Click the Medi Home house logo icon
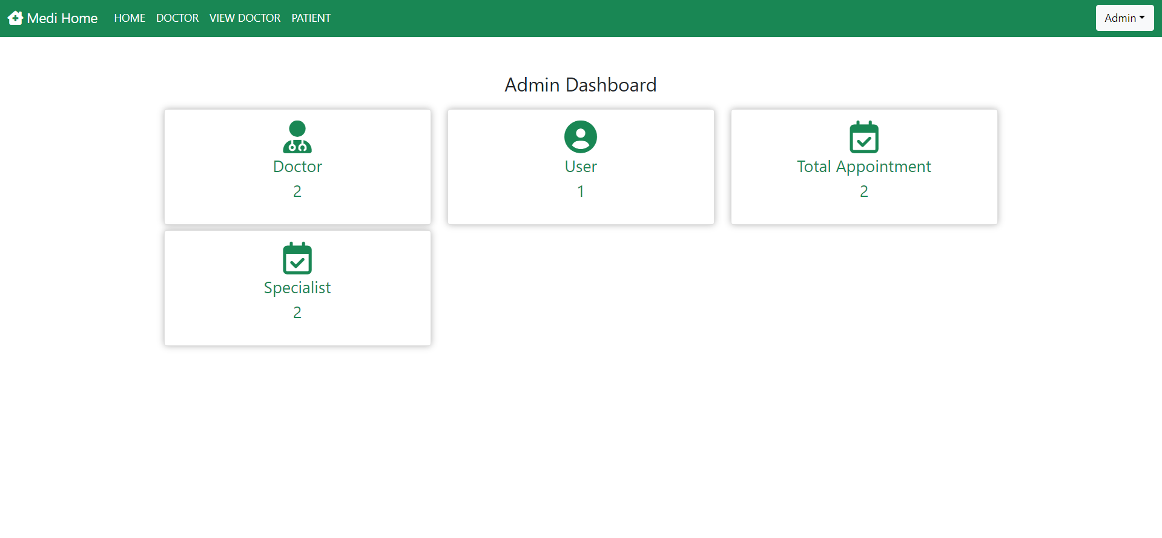Screen dimensions: 1162x538 pos(15,18)
